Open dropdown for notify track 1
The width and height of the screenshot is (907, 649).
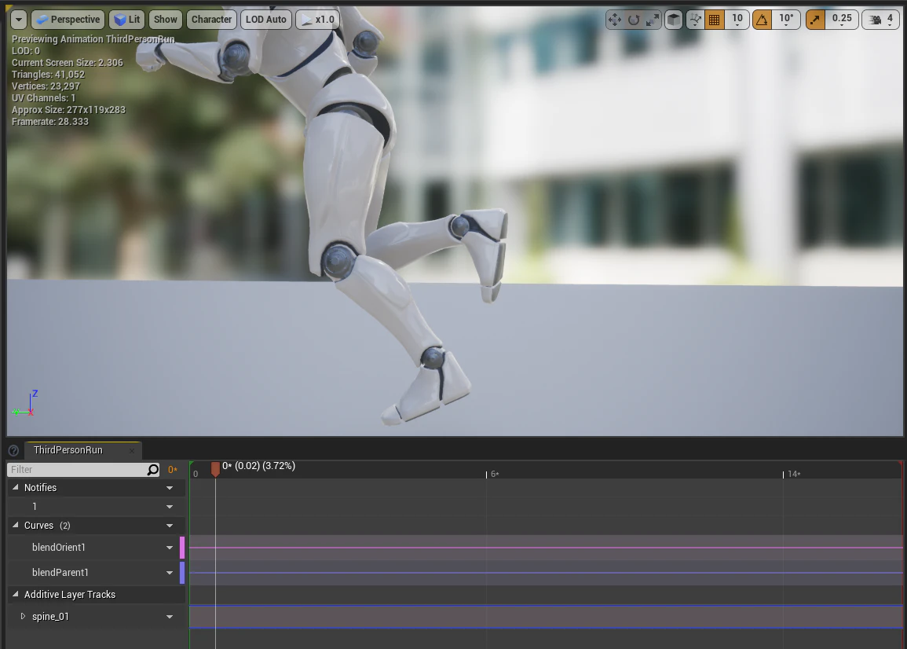point(170,507)
